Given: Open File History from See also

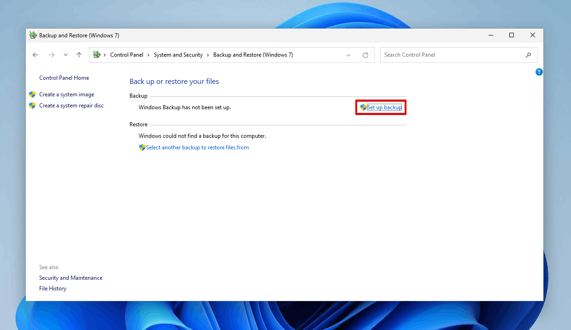Looking at the screenshot, I should [x=53, y=288].
